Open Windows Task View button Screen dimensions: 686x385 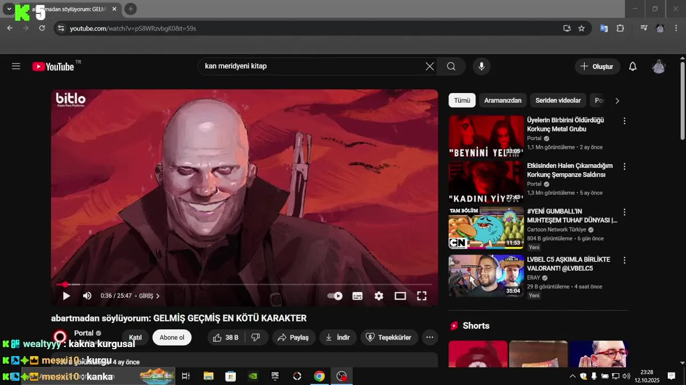pyautogui.click(x=186, y=376)
